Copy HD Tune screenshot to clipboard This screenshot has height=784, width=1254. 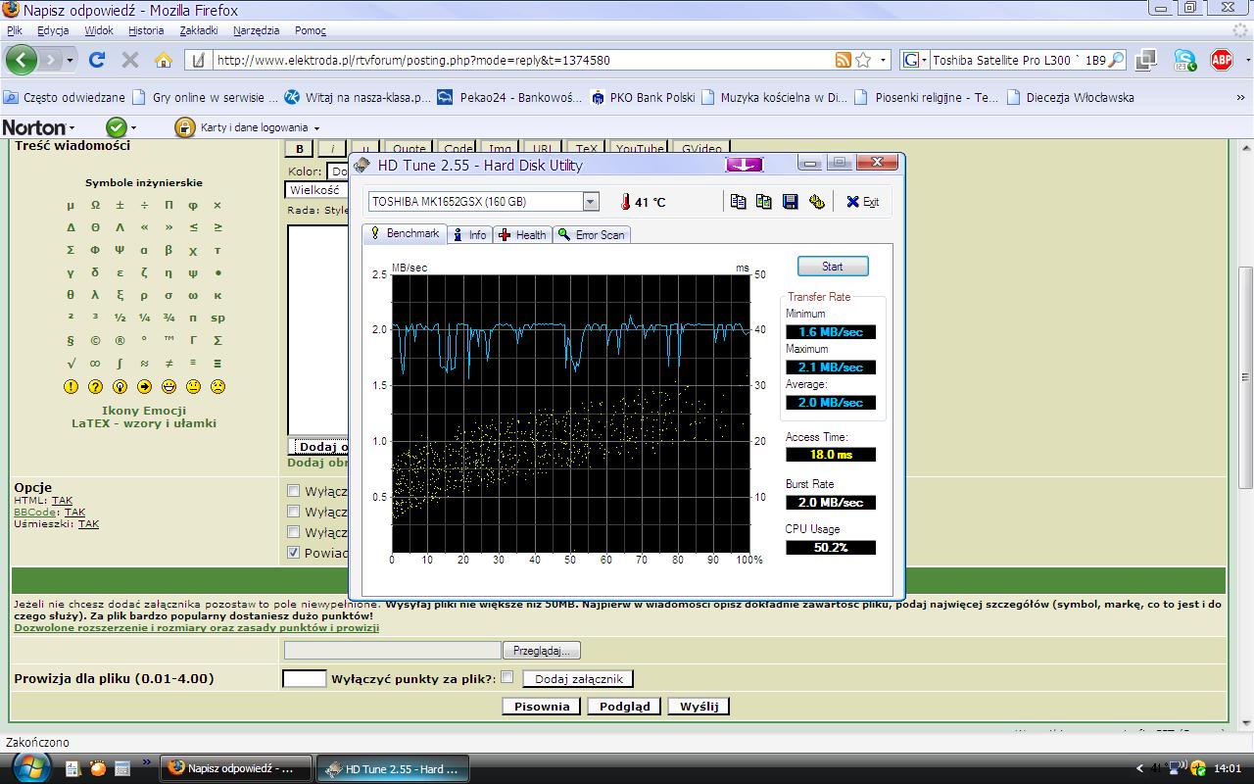[x=764, y=202]
